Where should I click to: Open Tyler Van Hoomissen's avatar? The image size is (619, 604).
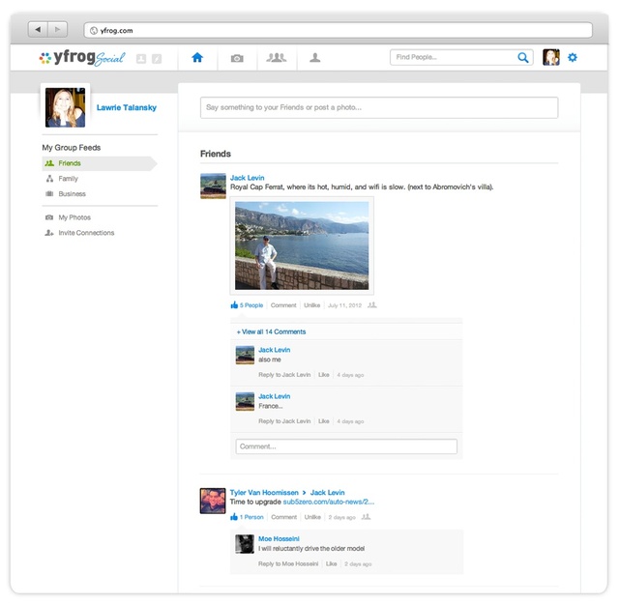point(213,501)
